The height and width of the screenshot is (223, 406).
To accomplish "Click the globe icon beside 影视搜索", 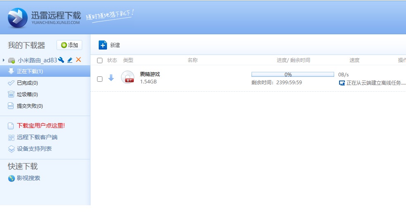I will point(12,178).
